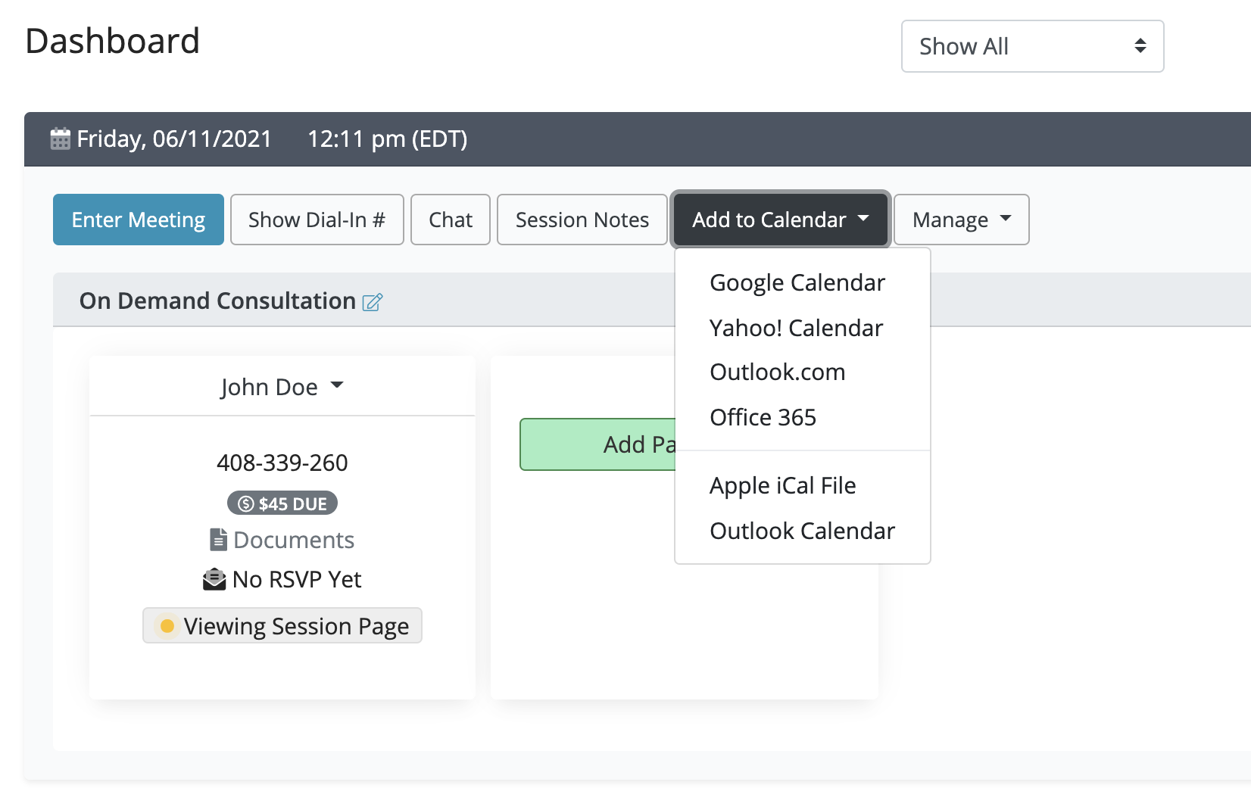Viewport: 1251px width, 807px height.
Task: Expand the John Doe participant menu
Action: coord(282,387)
